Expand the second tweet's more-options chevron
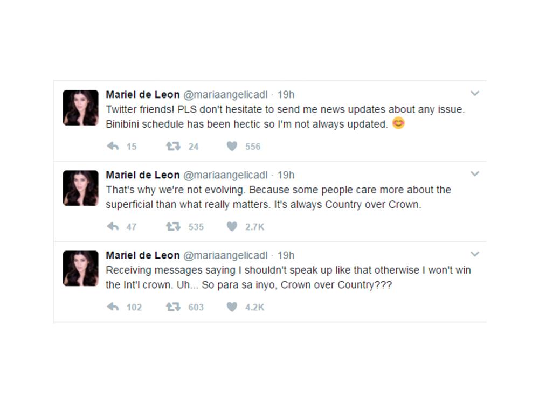The image size is (539, 404). (x=475, y=174)
